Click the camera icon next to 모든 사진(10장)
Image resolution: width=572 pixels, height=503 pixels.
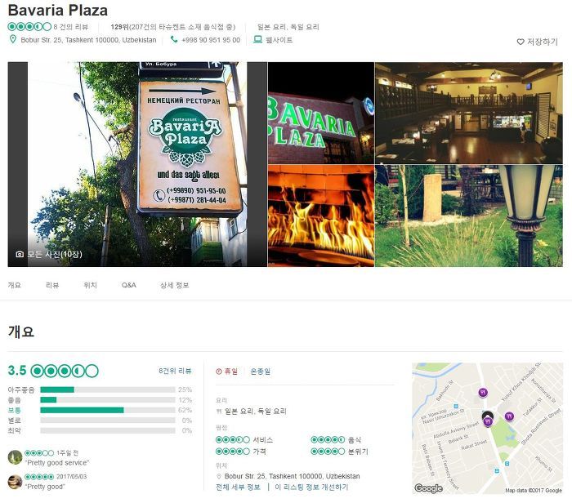pos(20,254)
